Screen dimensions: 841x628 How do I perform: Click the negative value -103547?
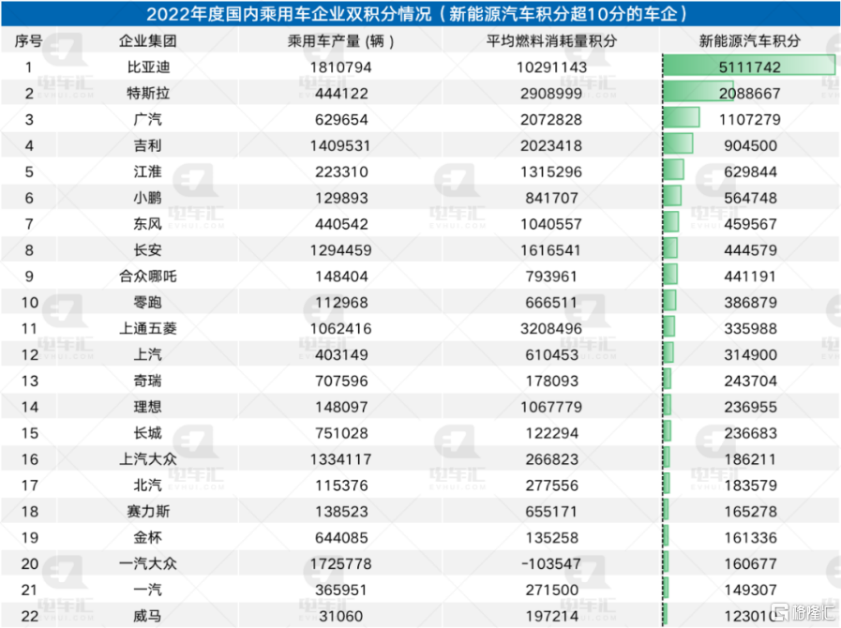coord(551,564)
